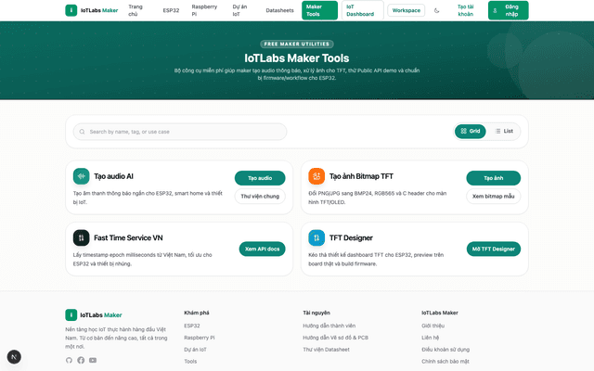This screenshot has width=594, height=371.
Task: Open the footer Dự án IoT link
Action: coord(195,350)
